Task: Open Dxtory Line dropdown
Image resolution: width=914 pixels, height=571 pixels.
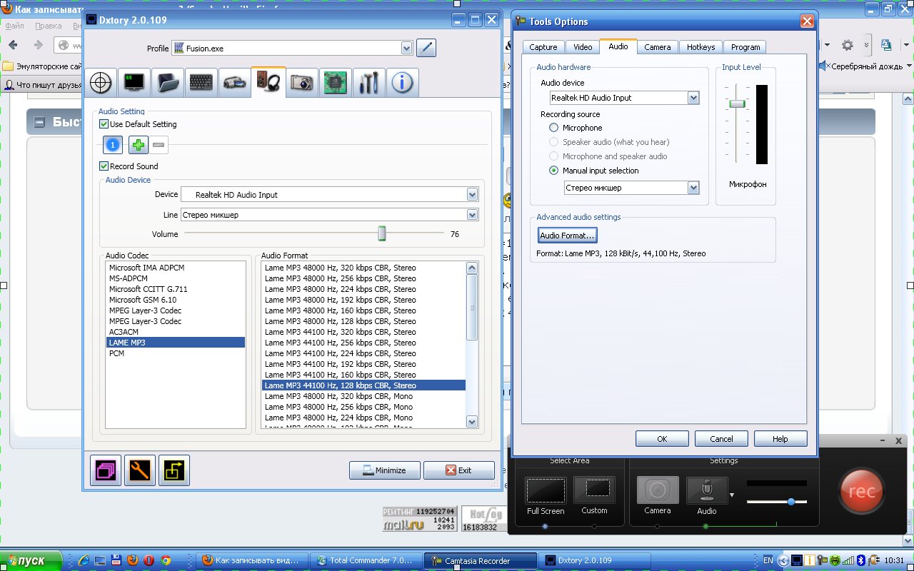Action: click(x=472, y=214)
